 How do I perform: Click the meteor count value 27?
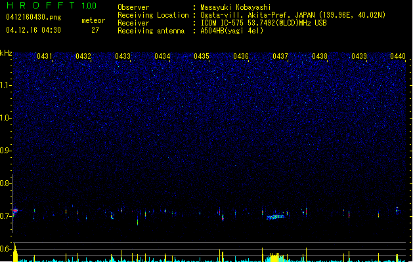pyautogui.click(x=95, y=30)
